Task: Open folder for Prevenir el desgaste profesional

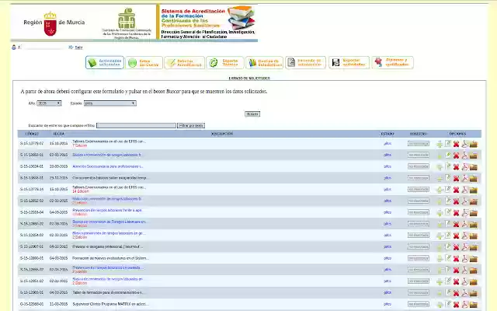Action: [473, 247]
